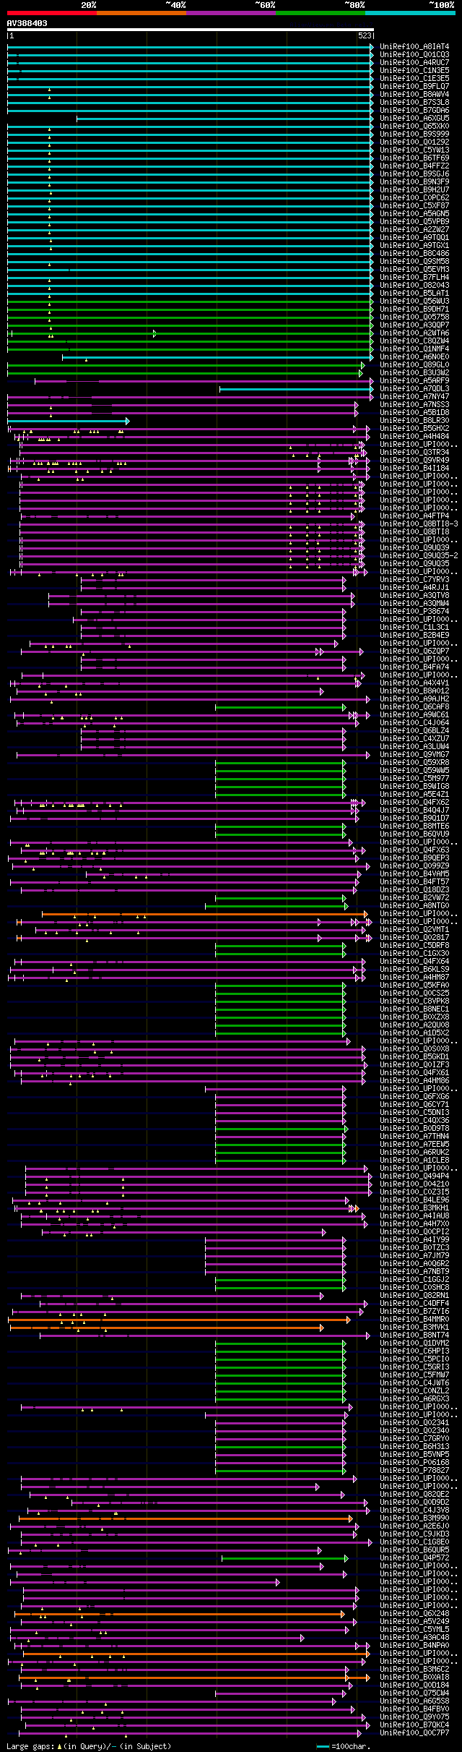Click the hit label UniRef100_B9FLQ7
Viewport: 462px width, 1752px height.
(414, 87)
